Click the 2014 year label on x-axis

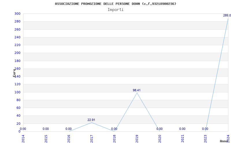pyautogui.click(x=23, y=139)
